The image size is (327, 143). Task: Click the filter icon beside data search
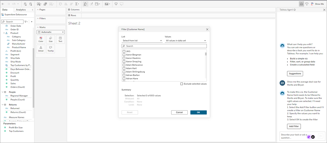pyautogui.click(x=26, y=22)
